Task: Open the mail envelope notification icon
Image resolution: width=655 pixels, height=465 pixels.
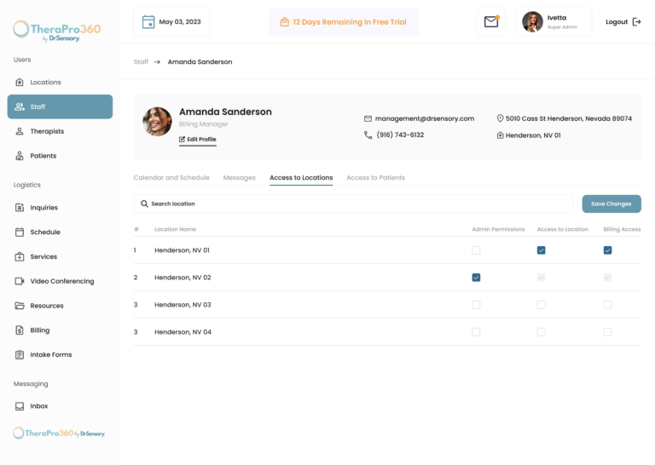Action: [x=491, y=21]
